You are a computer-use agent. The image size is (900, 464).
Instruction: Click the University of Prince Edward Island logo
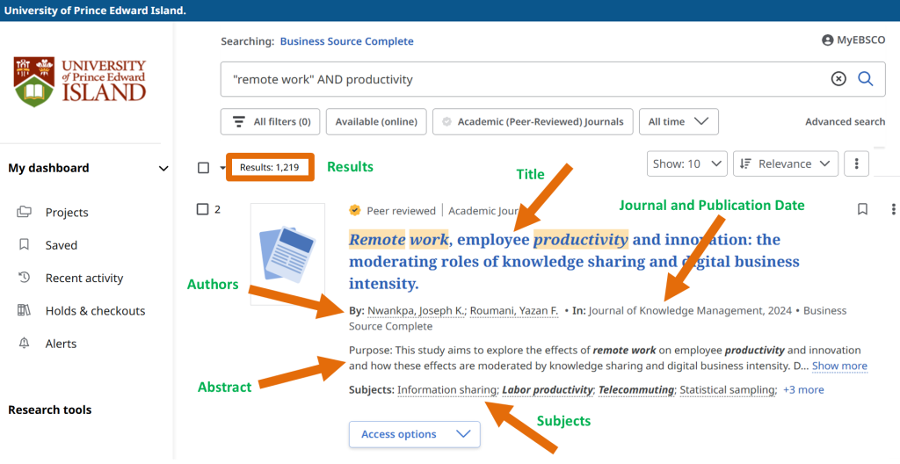pos(80,81)
